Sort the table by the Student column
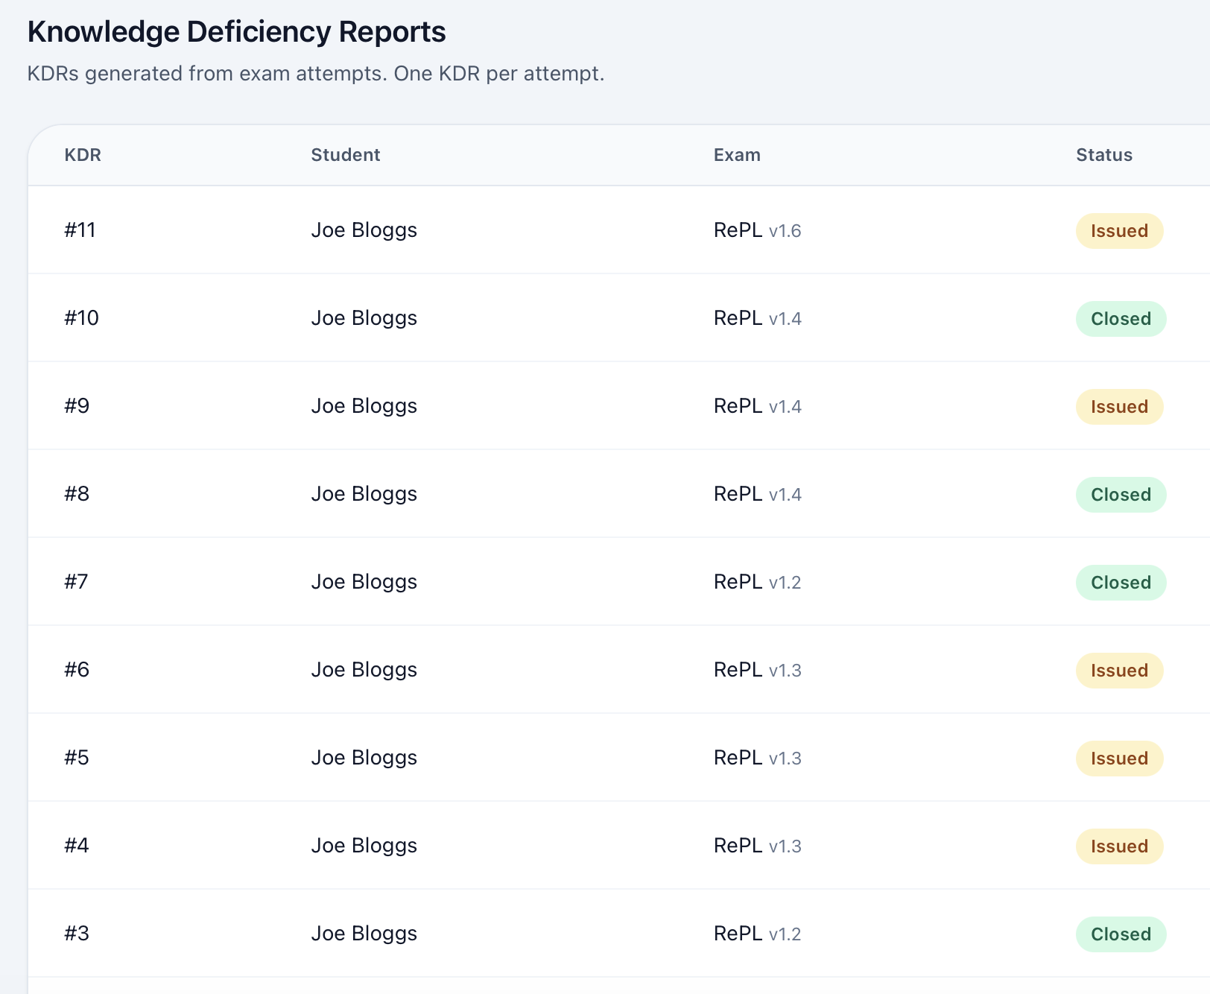 [345, 155]
